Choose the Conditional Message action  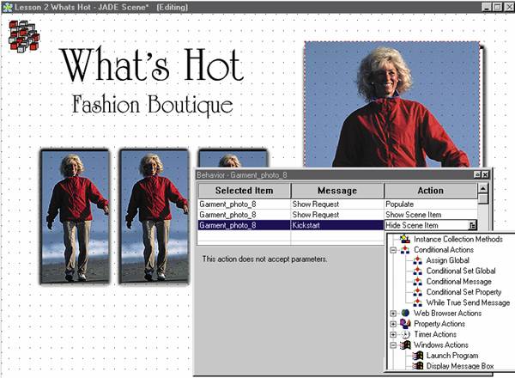click(459, 282)
